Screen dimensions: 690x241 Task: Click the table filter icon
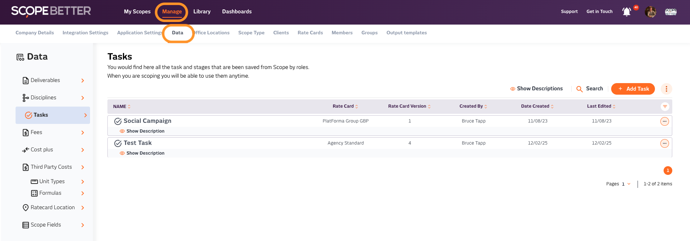pyautogui.click(x=665, y=107)
